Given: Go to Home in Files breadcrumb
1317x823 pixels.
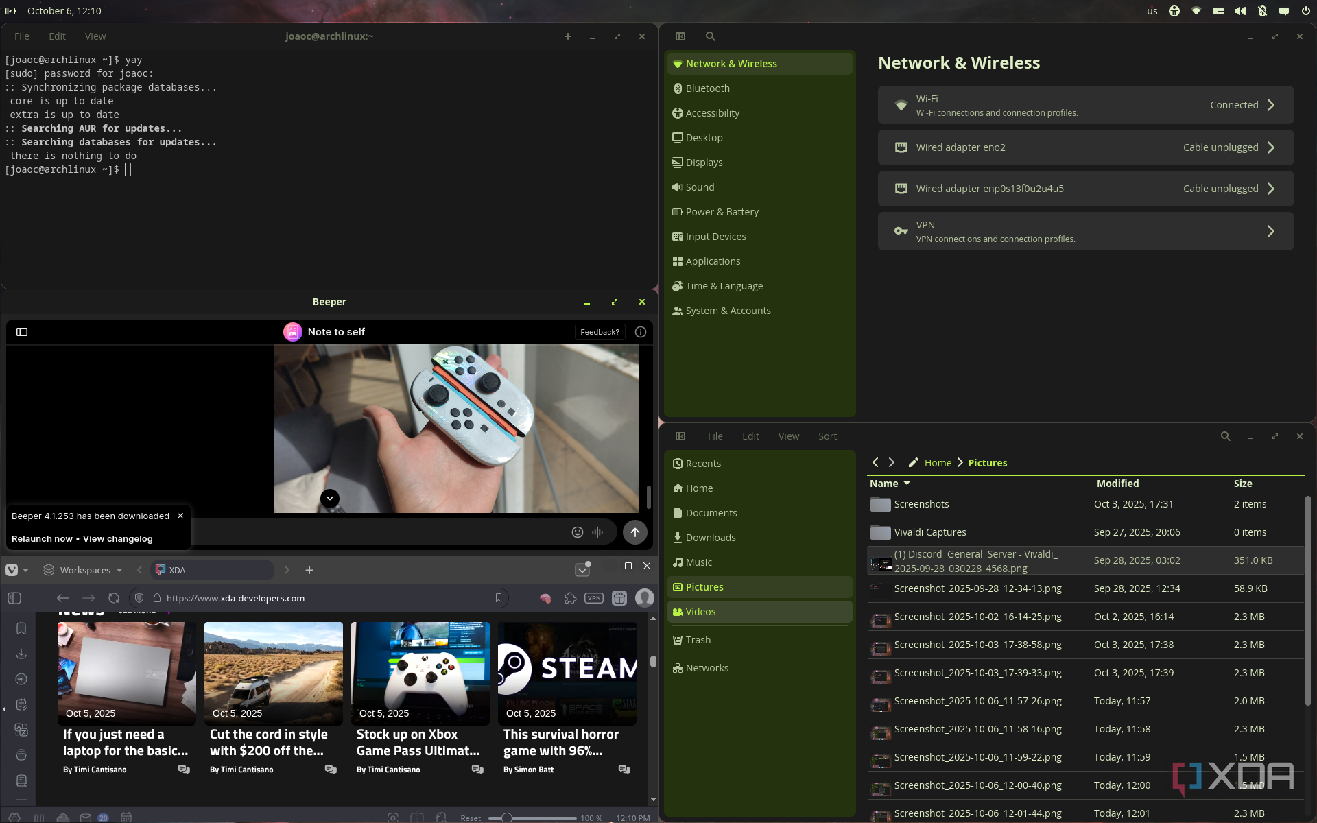Looking at the screenshot, I should (x=938, y=463).
